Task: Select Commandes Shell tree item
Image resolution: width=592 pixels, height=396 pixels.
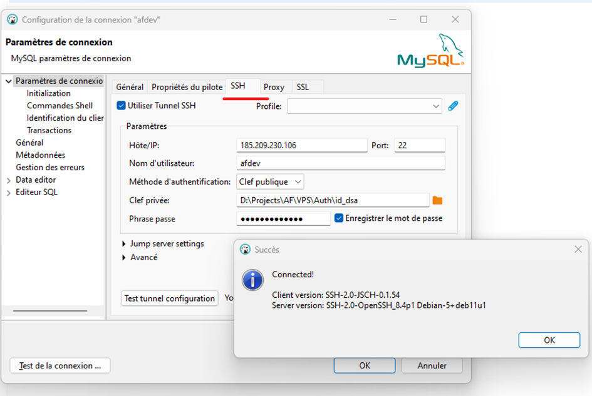Action: coord(60,106)
